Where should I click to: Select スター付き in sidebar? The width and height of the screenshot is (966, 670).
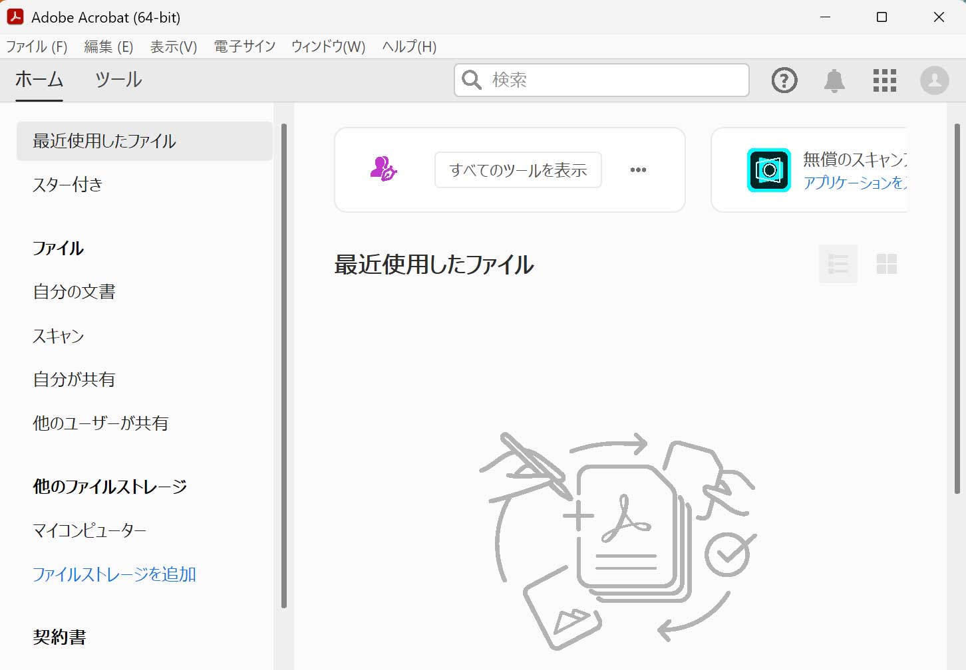point(68,185)
